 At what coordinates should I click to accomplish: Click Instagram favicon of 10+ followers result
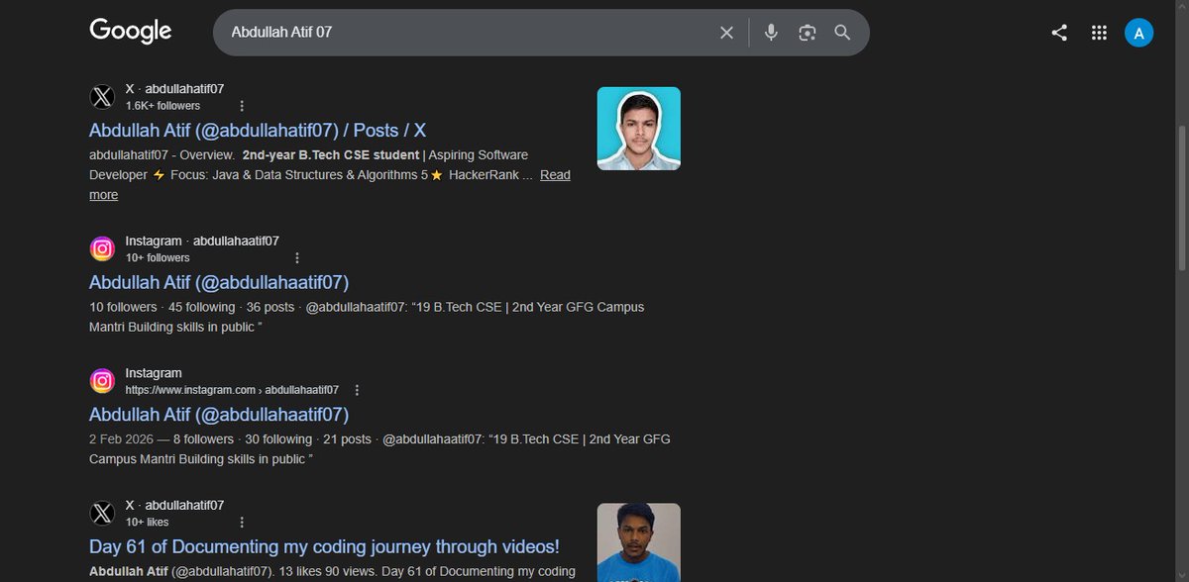102,249
